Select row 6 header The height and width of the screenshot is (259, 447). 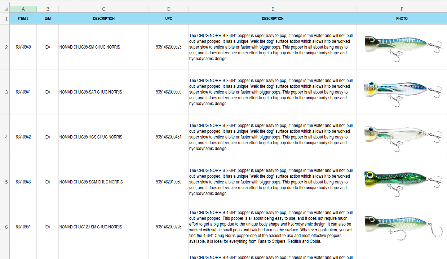pos(5,227)
